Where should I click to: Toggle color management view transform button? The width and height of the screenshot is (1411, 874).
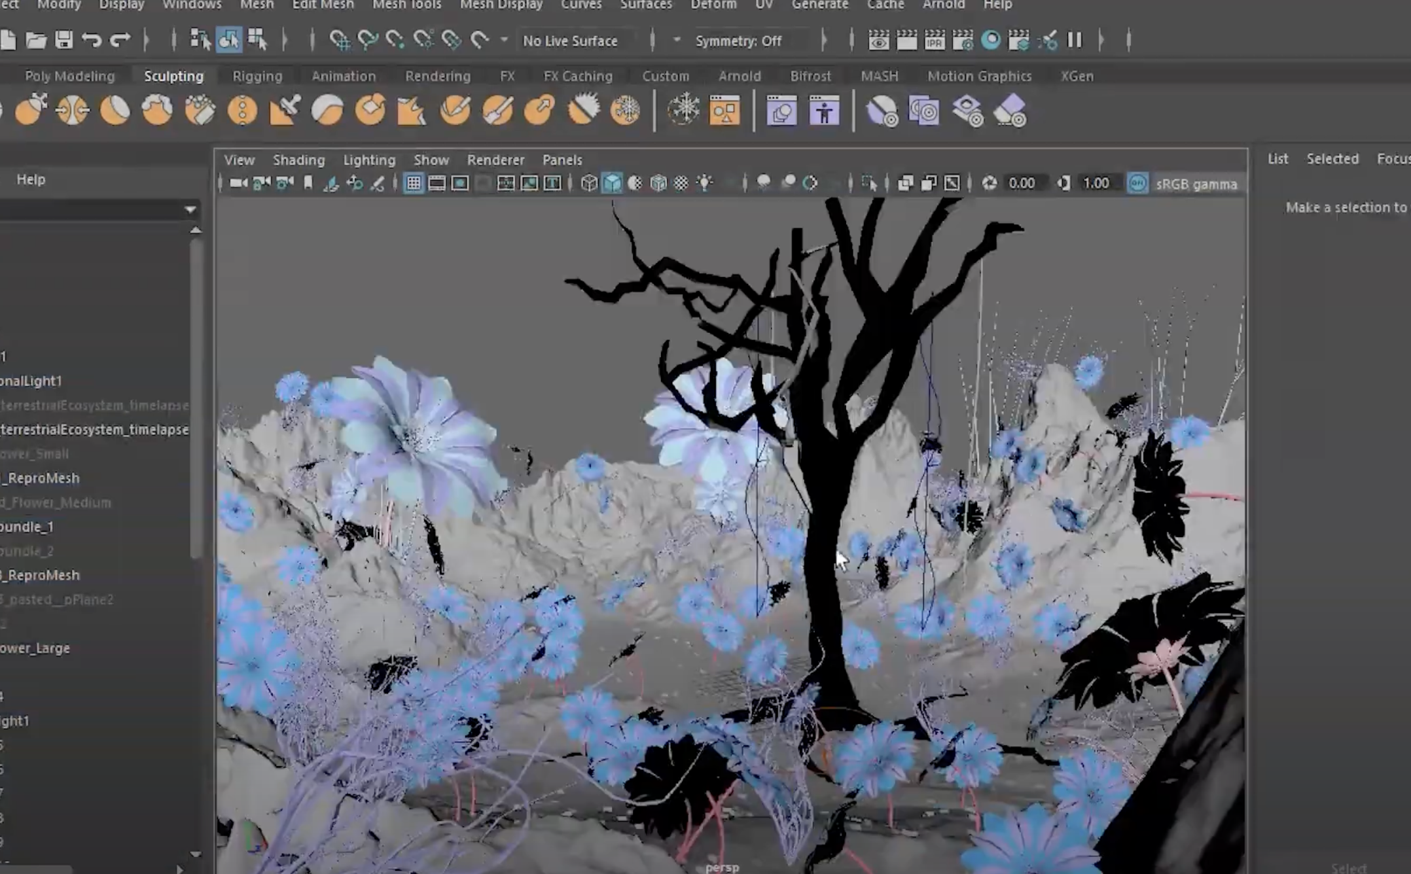tap(1137, 184)
